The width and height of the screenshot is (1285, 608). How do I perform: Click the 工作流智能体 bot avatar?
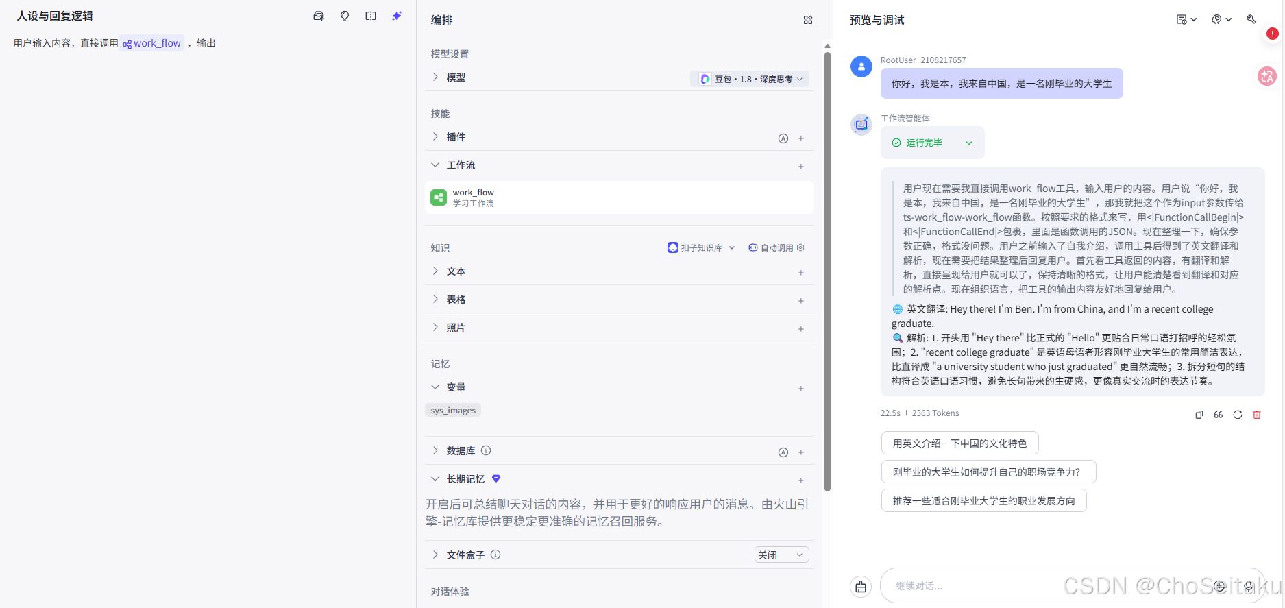click(861, 125)
